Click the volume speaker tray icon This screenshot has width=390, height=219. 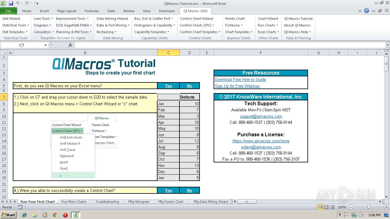click(x=361, y=215)
